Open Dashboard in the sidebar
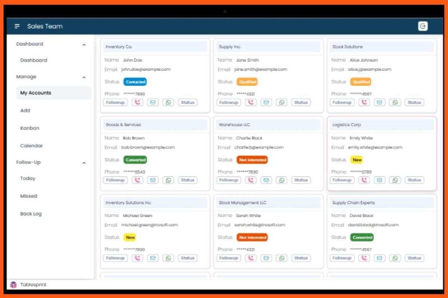 coord(34,60)
